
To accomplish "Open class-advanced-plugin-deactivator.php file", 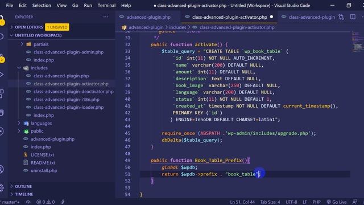I will click(x=73, y=92).
